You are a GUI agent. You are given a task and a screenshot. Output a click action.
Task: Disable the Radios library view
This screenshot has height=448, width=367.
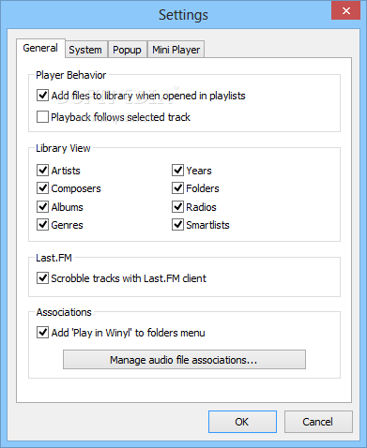(177, 207)
